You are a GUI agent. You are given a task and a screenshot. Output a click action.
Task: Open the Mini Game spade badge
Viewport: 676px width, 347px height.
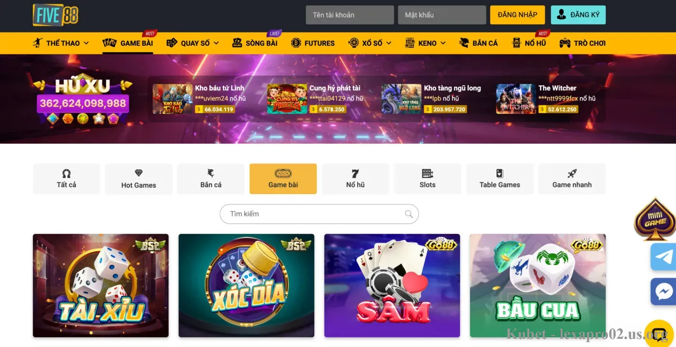[655, 219]
